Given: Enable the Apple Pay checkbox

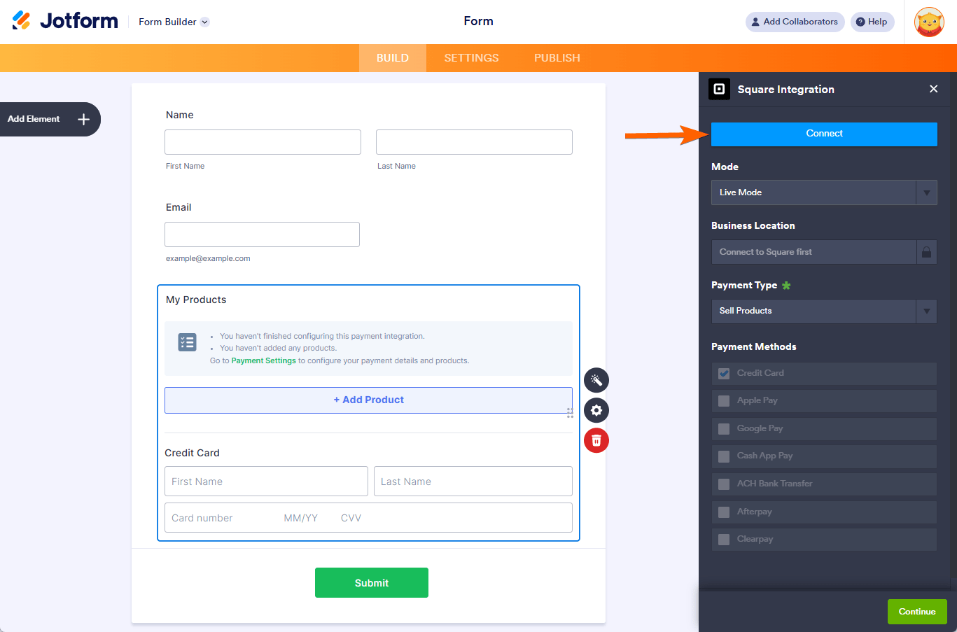Looking at the screenshot, I should pos(724,401).
